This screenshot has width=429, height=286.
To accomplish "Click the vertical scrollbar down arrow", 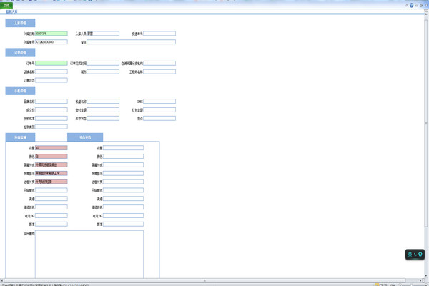I will pos(426,276).
